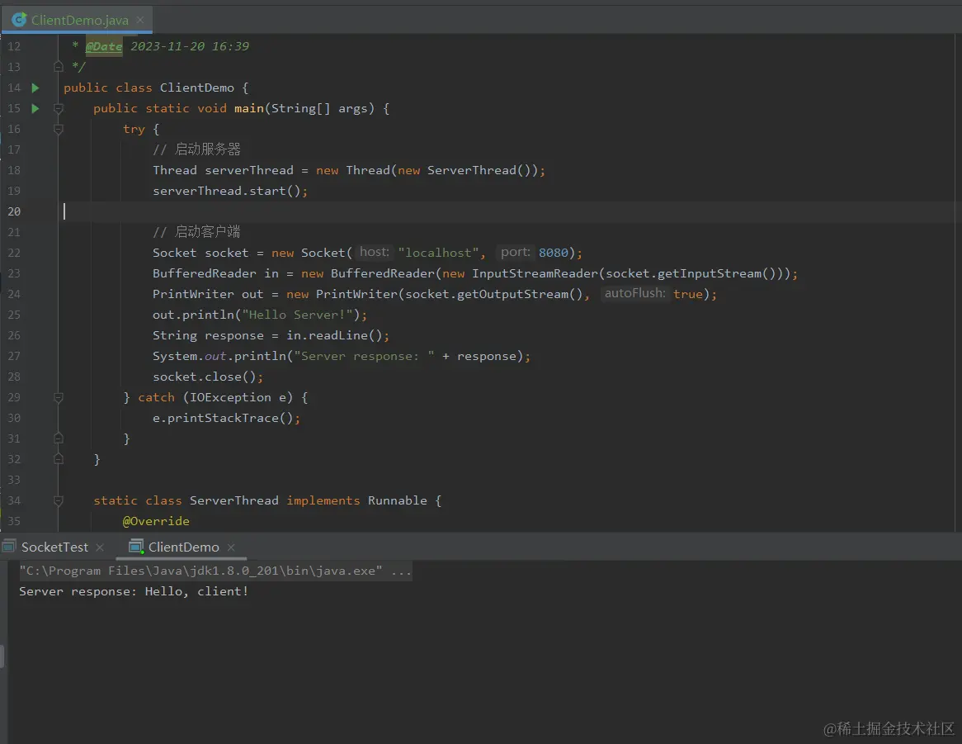Click the "localhost" string literal
Screen dimensions: 962x744
(438, 253)
